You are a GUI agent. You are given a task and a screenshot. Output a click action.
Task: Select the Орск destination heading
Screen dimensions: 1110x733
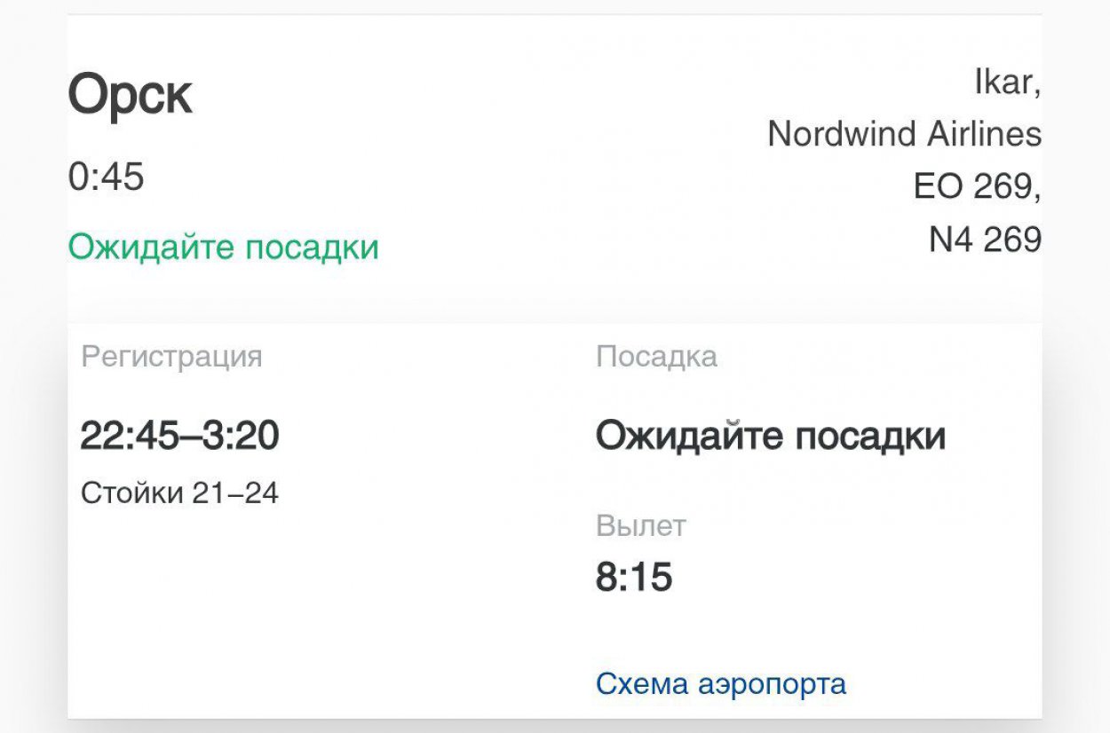pyautogui.click(x=130, y=95)
